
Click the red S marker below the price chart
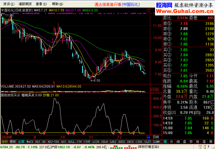coord(54,82)
